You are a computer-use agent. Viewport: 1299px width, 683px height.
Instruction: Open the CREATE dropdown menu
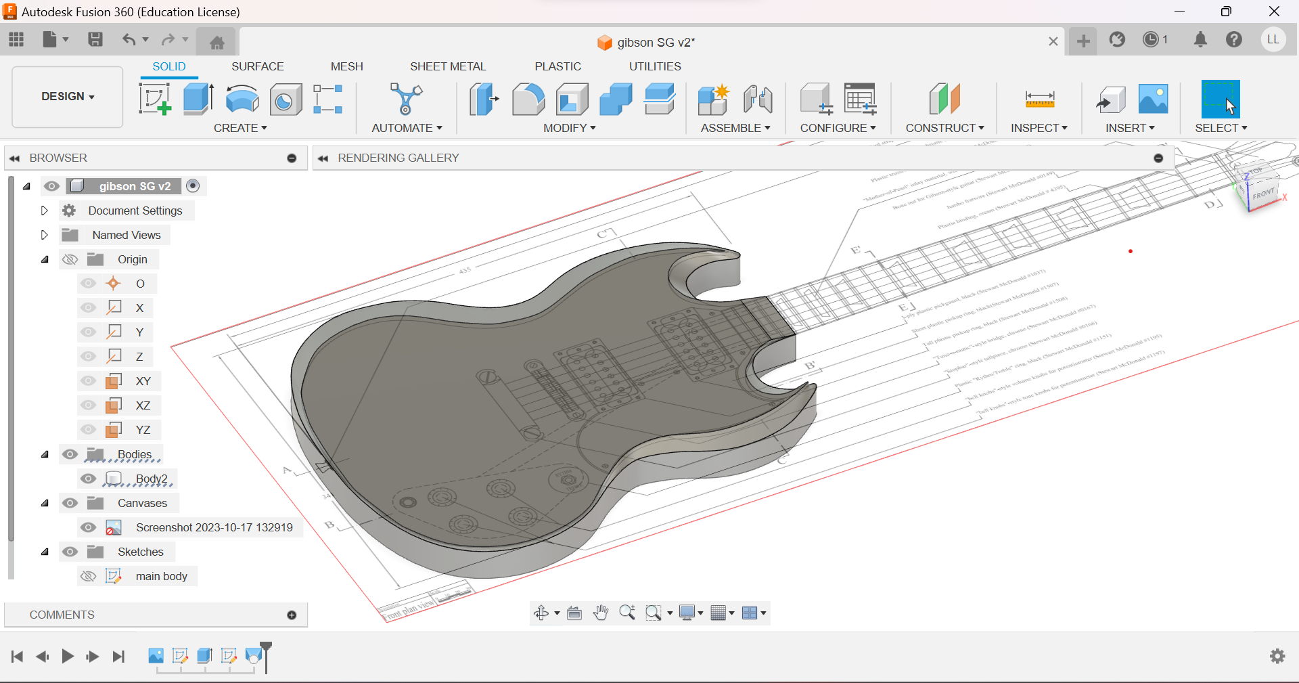coord(240,128)
